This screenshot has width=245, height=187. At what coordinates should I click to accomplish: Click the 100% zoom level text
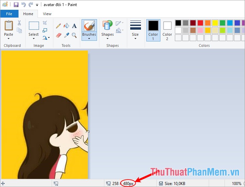point(237,183)
